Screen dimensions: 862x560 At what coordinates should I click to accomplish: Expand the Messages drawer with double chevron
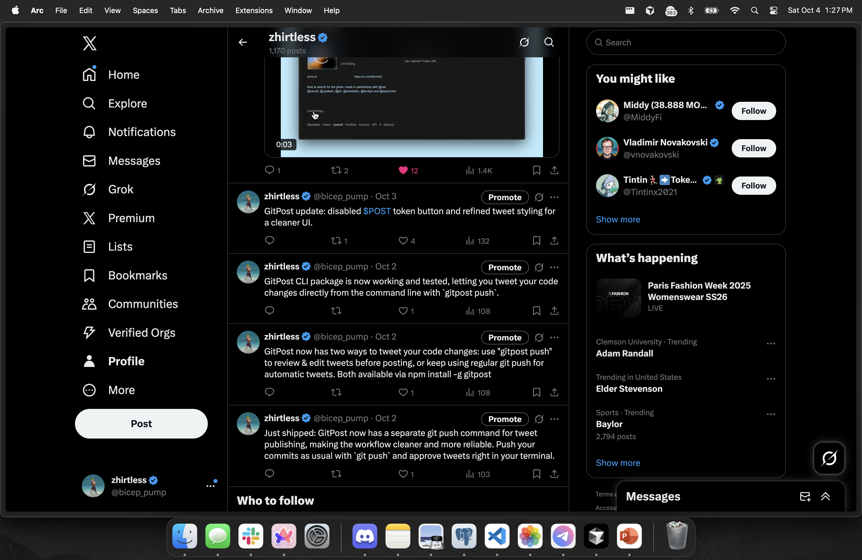(826, 497)
